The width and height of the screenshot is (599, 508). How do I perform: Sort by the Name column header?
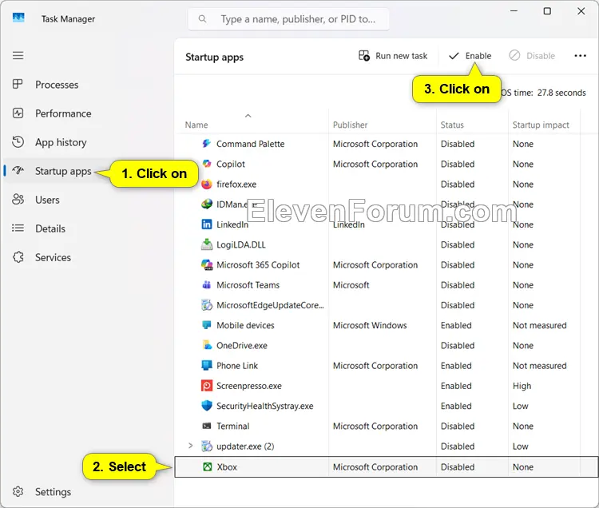[196, 125]
